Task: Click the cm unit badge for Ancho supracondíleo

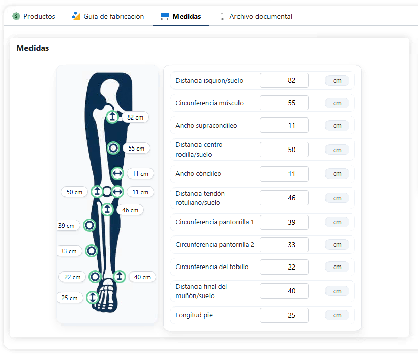Action: pos(337,125)
